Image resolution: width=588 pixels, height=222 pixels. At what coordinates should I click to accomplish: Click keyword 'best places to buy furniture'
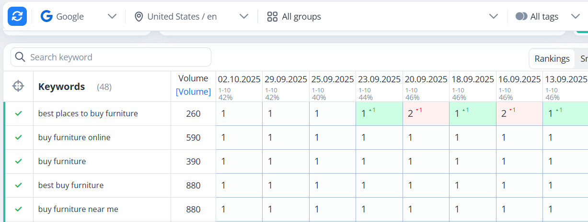click(x=88, y=113)
